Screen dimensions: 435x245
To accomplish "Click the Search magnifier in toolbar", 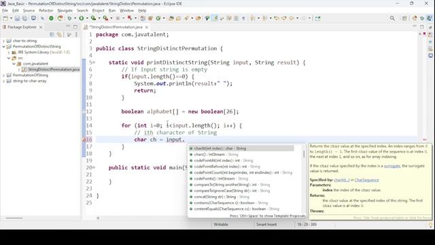I will pyautogui.click(x=392, y=18).
